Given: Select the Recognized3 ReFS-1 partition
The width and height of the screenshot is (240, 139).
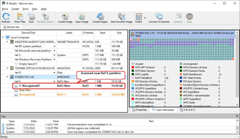Looking at the screenshot, I should (64, 95).
